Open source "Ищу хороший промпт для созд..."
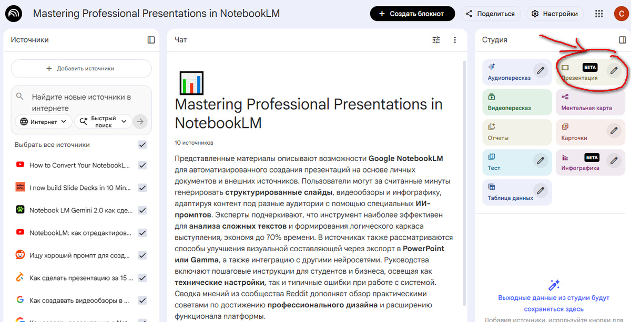Viewport: 631px width, 322px height. pos(79,255)
